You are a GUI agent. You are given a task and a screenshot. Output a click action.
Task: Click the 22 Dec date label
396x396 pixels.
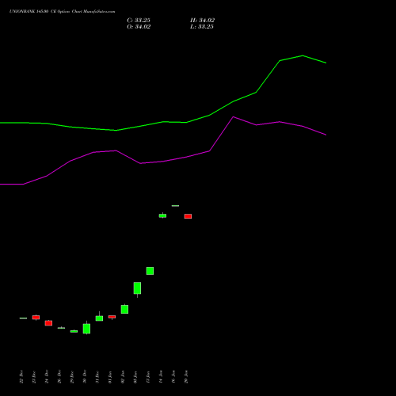pyautogui.click(x=21, y=377)
